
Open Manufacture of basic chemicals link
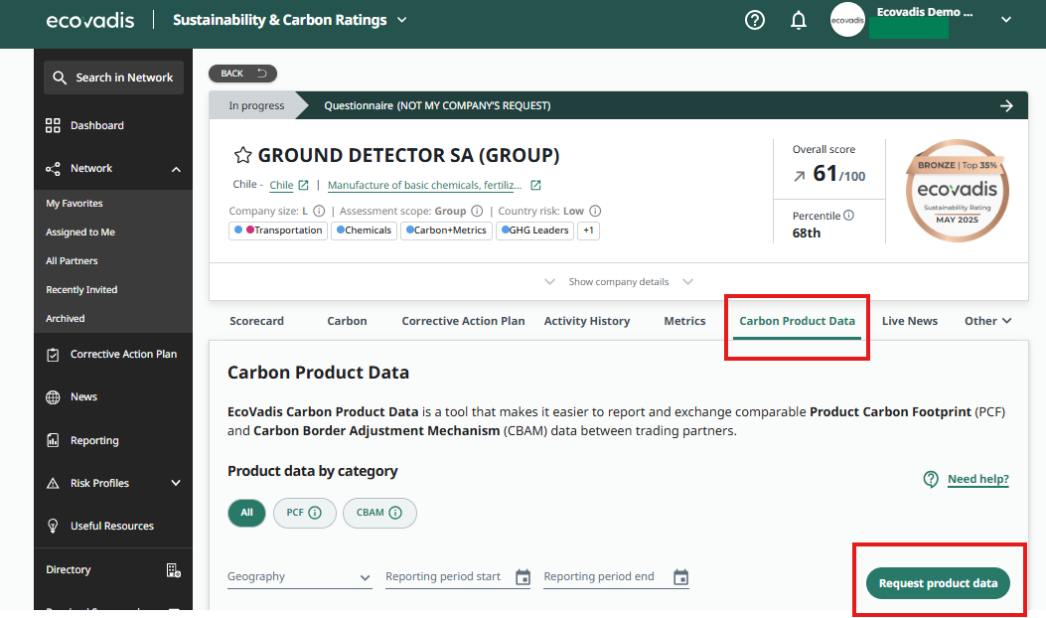point(424,185)
